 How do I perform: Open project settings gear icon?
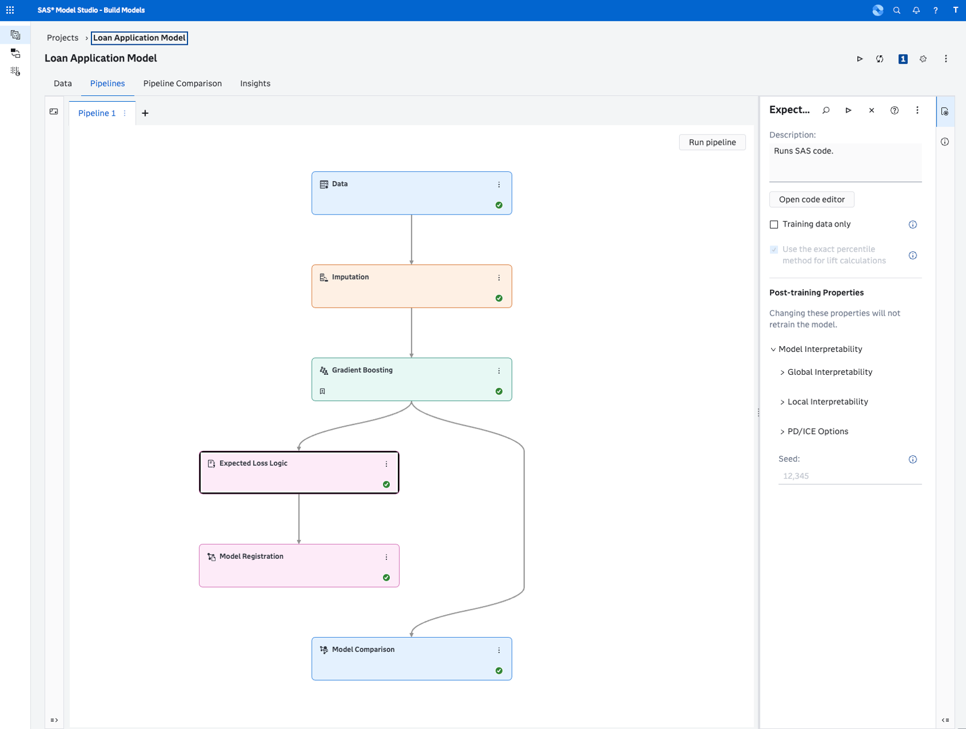[x=923, y=59]
